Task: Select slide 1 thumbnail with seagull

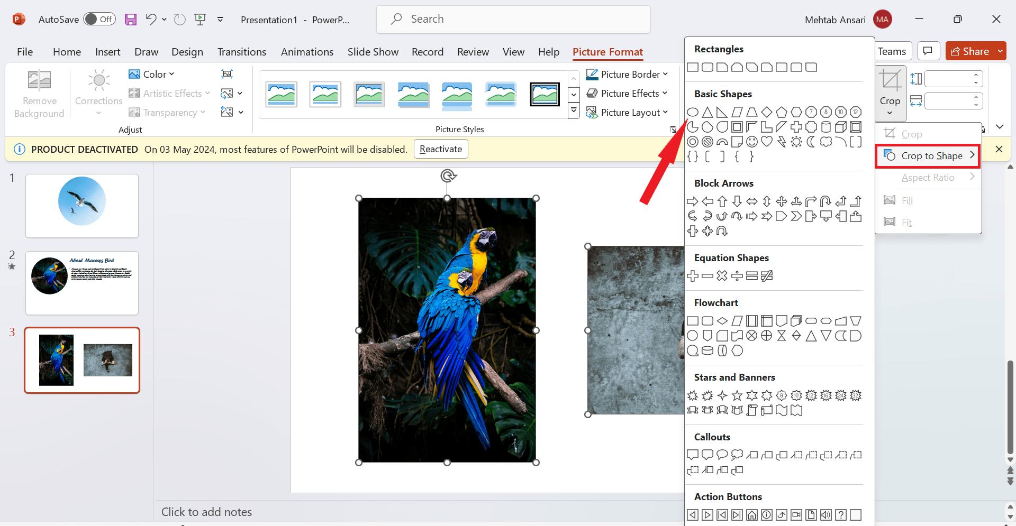Action: (x=82, y=206)
